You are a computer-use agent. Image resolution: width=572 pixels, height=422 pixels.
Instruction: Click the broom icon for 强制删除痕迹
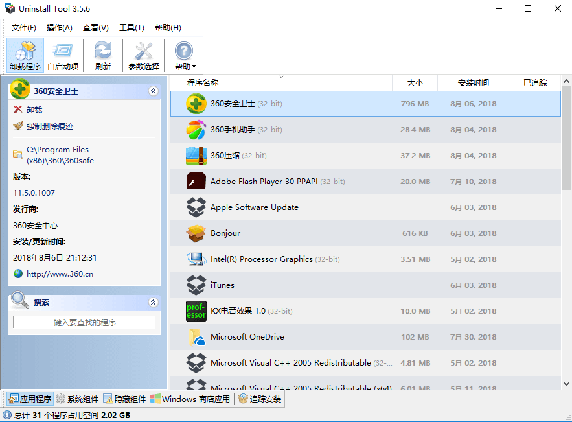tap(18, 126)
